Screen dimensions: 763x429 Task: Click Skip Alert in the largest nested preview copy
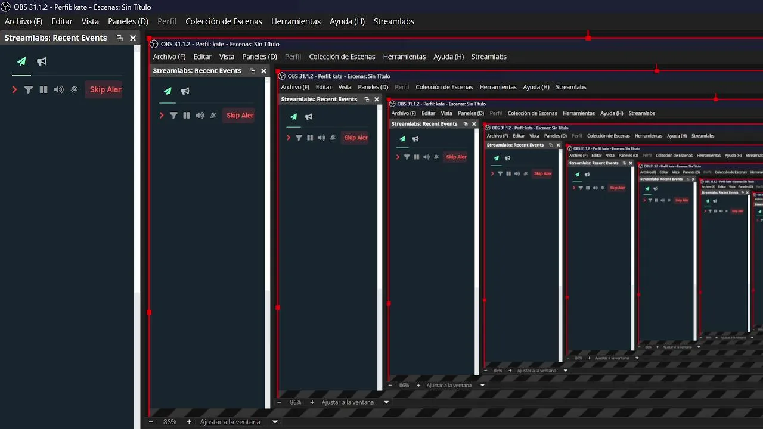click(x=240, y=116)
